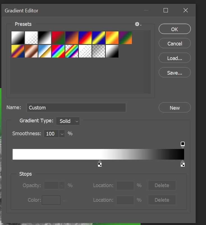The height and width of the screenshot is (225, 206).
Task: Select the blue, yellow, blue gradient preset
Action: coord(99,38)
